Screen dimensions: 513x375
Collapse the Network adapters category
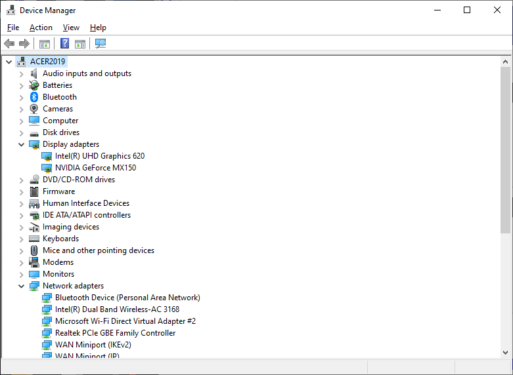click(x=21, y=286)
